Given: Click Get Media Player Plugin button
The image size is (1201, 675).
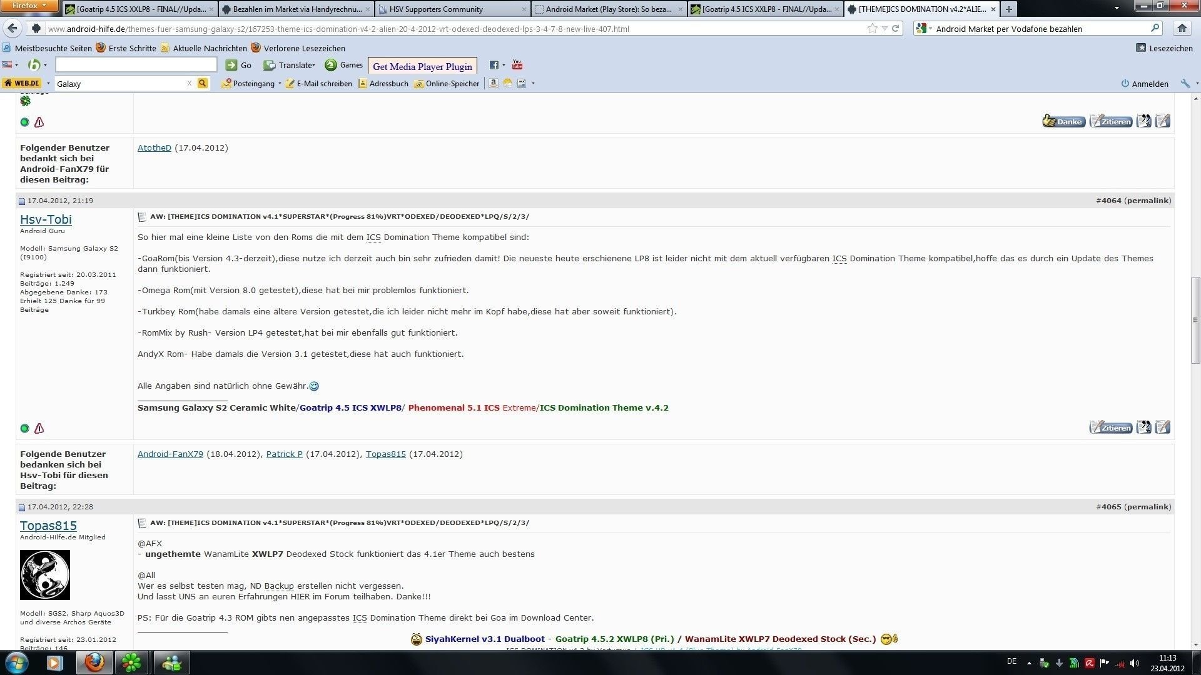Looking at the screenshot, I should click(x=422, y=66).
